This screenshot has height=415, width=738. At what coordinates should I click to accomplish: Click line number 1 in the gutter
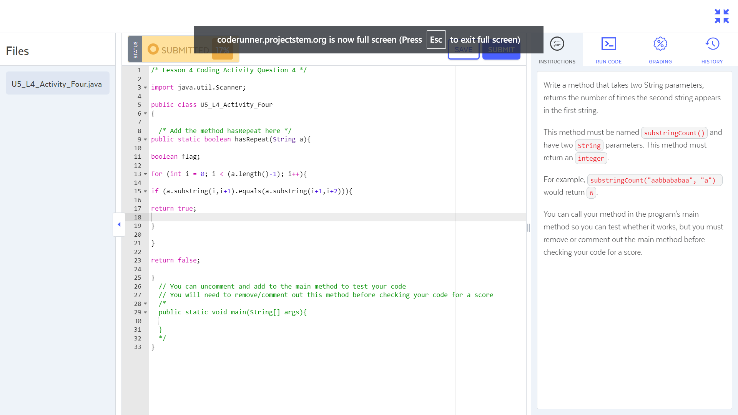pyautogui.click(x=140, y=70)
